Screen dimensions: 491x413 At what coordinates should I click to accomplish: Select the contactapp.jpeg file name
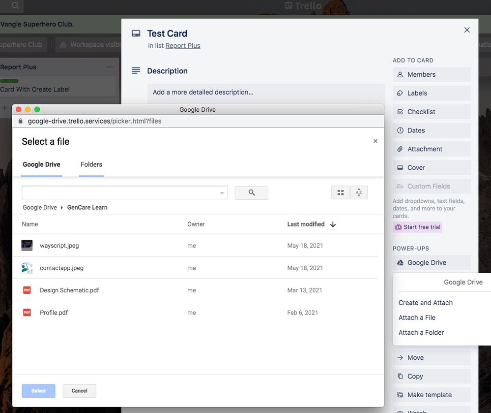coord(62,268)
